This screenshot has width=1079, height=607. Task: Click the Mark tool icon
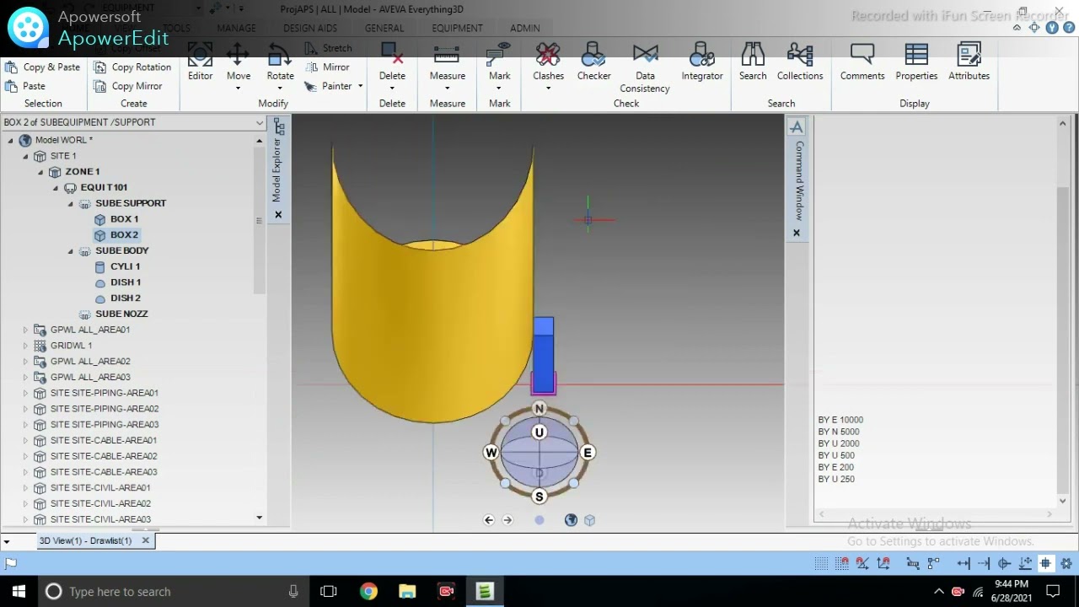[500, 56]
